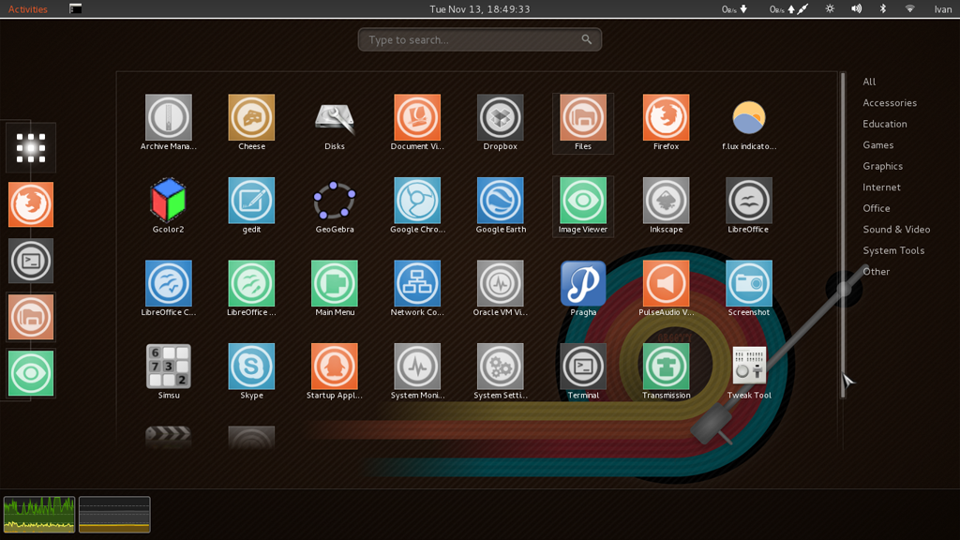This screenshot has width=960, height=540.
Task: Show System Tools category
Action: tap(893, 250)
